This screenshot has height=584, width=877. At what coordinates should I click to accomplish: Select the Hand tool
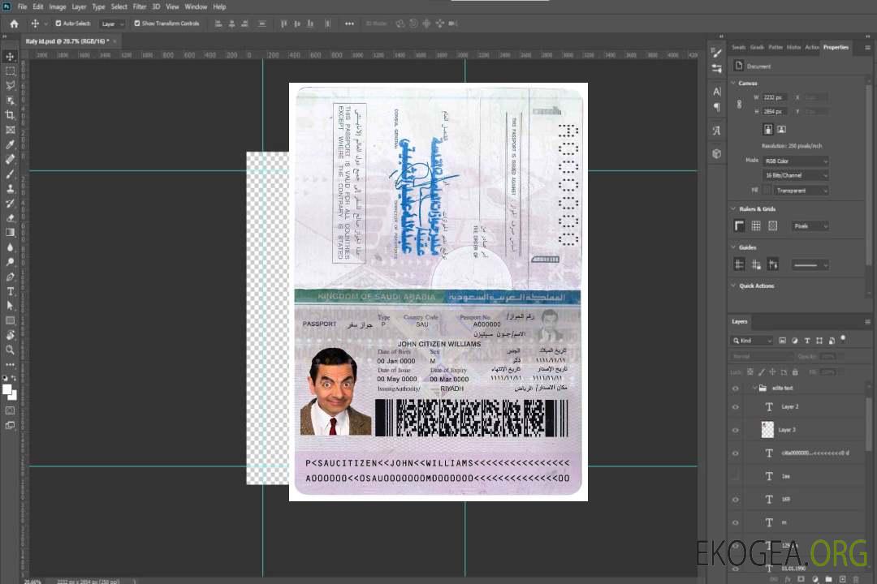click(x=10, y=335)
